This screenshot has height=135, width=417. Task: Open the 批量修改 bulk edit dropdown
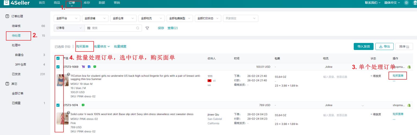click(x=102, y=46)
